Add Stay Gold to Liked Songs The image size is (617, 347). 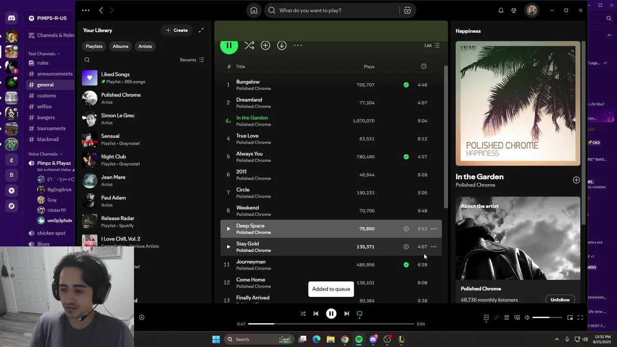pos(406,247)
